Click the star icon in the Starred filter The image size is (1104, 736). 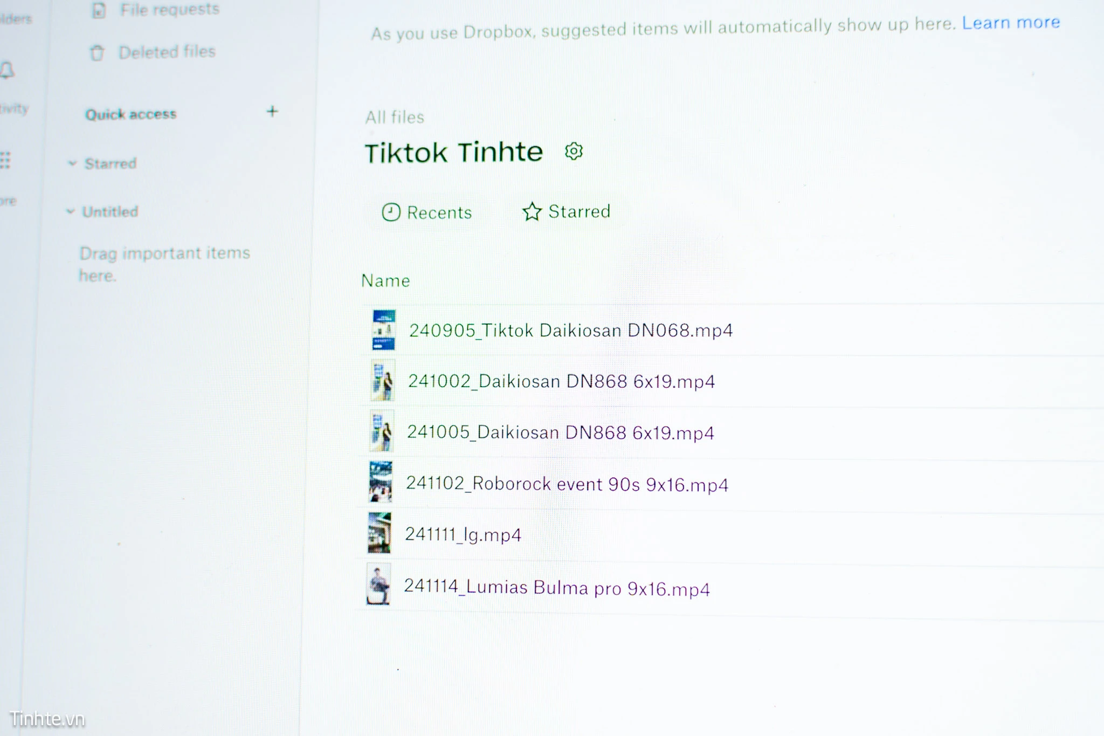pyautogui.click(x=532, y=211)
